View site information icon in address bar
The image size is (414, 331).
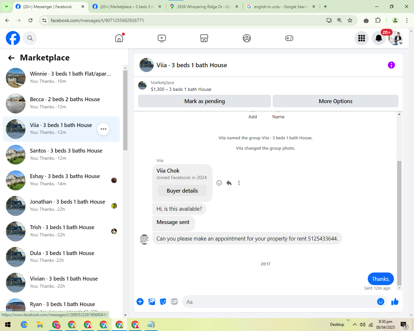[x=44, y=20]
